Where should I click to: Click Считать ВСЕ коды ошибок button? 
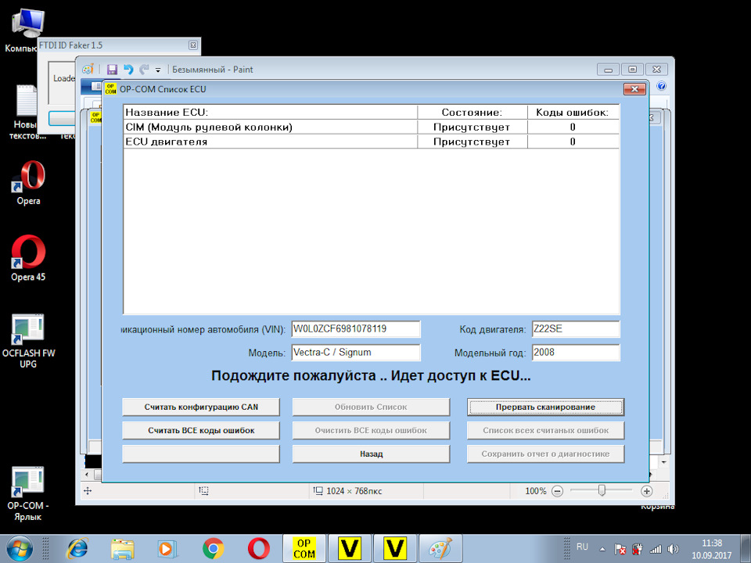click(201, 430)
